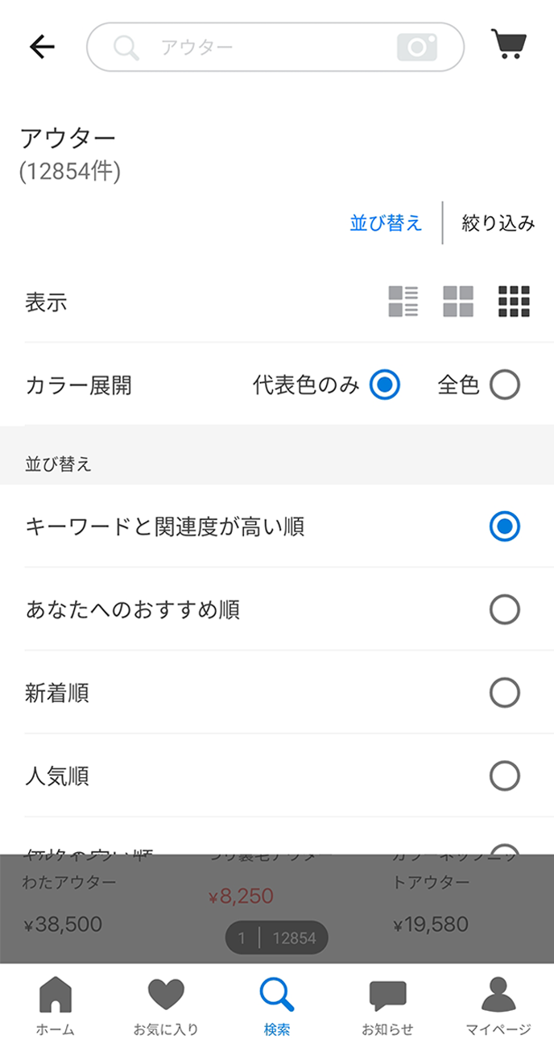Switch to three-column grid view icon
Viewport: 554px width, 1048px height.
click(x=514, y=302)
